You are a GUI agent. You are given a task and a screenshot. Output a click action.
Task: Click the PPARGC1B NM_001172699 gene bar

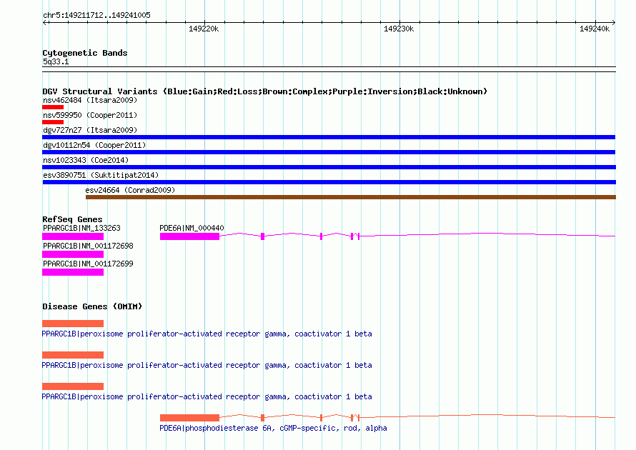point(73,272)
